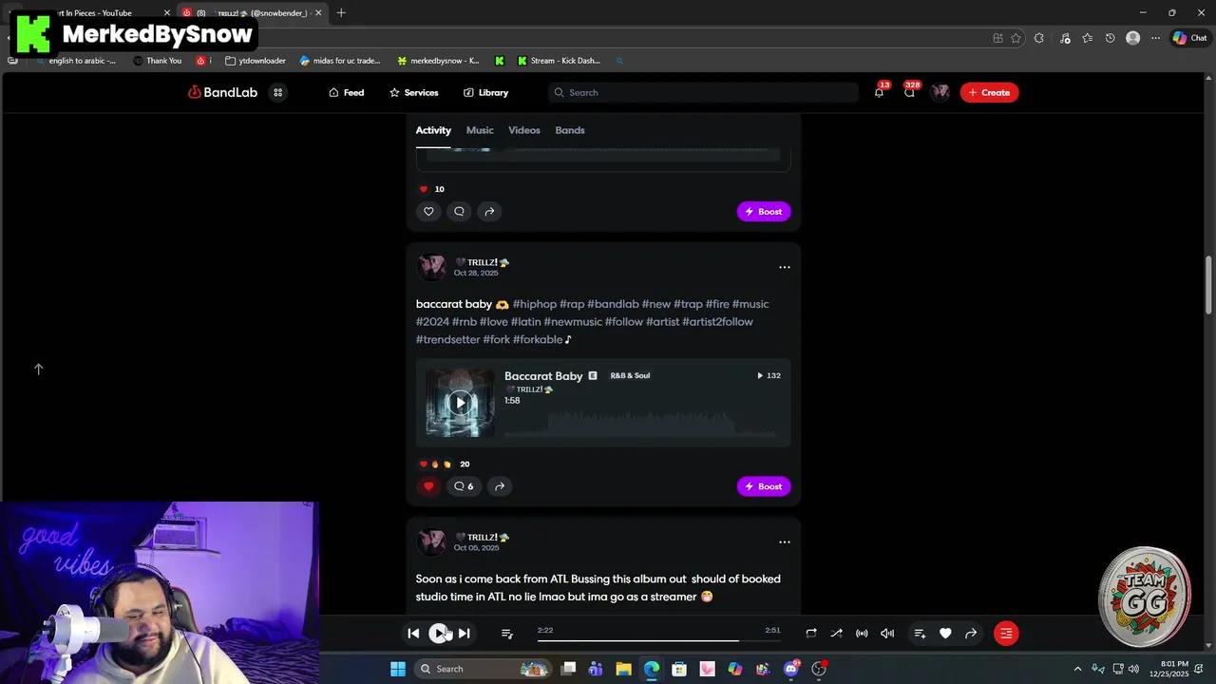Open the #trendsetter hashtag

[x=447, y=339]
